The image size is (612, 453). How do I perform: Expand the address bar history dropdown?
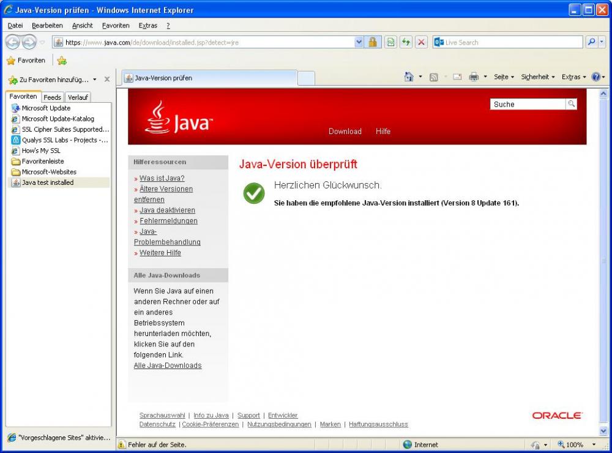click(359, 42)
